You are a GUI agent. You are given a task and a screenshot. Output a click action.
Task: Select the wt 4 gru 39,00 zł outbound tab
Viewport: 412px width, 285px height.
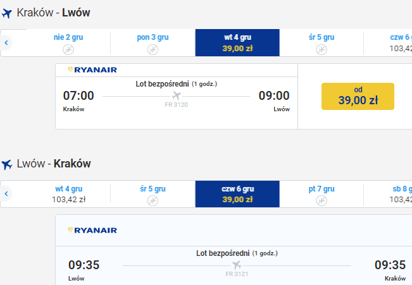237,42
